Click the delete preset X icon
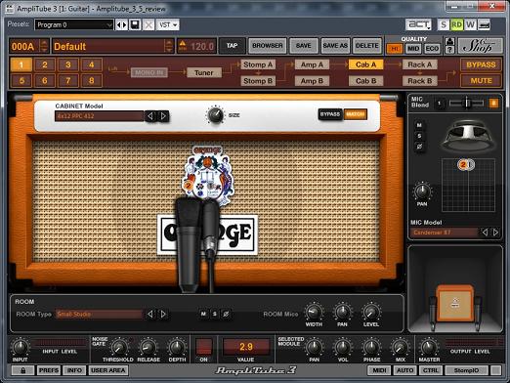The image size is (510, 383). tap(149, 24)
